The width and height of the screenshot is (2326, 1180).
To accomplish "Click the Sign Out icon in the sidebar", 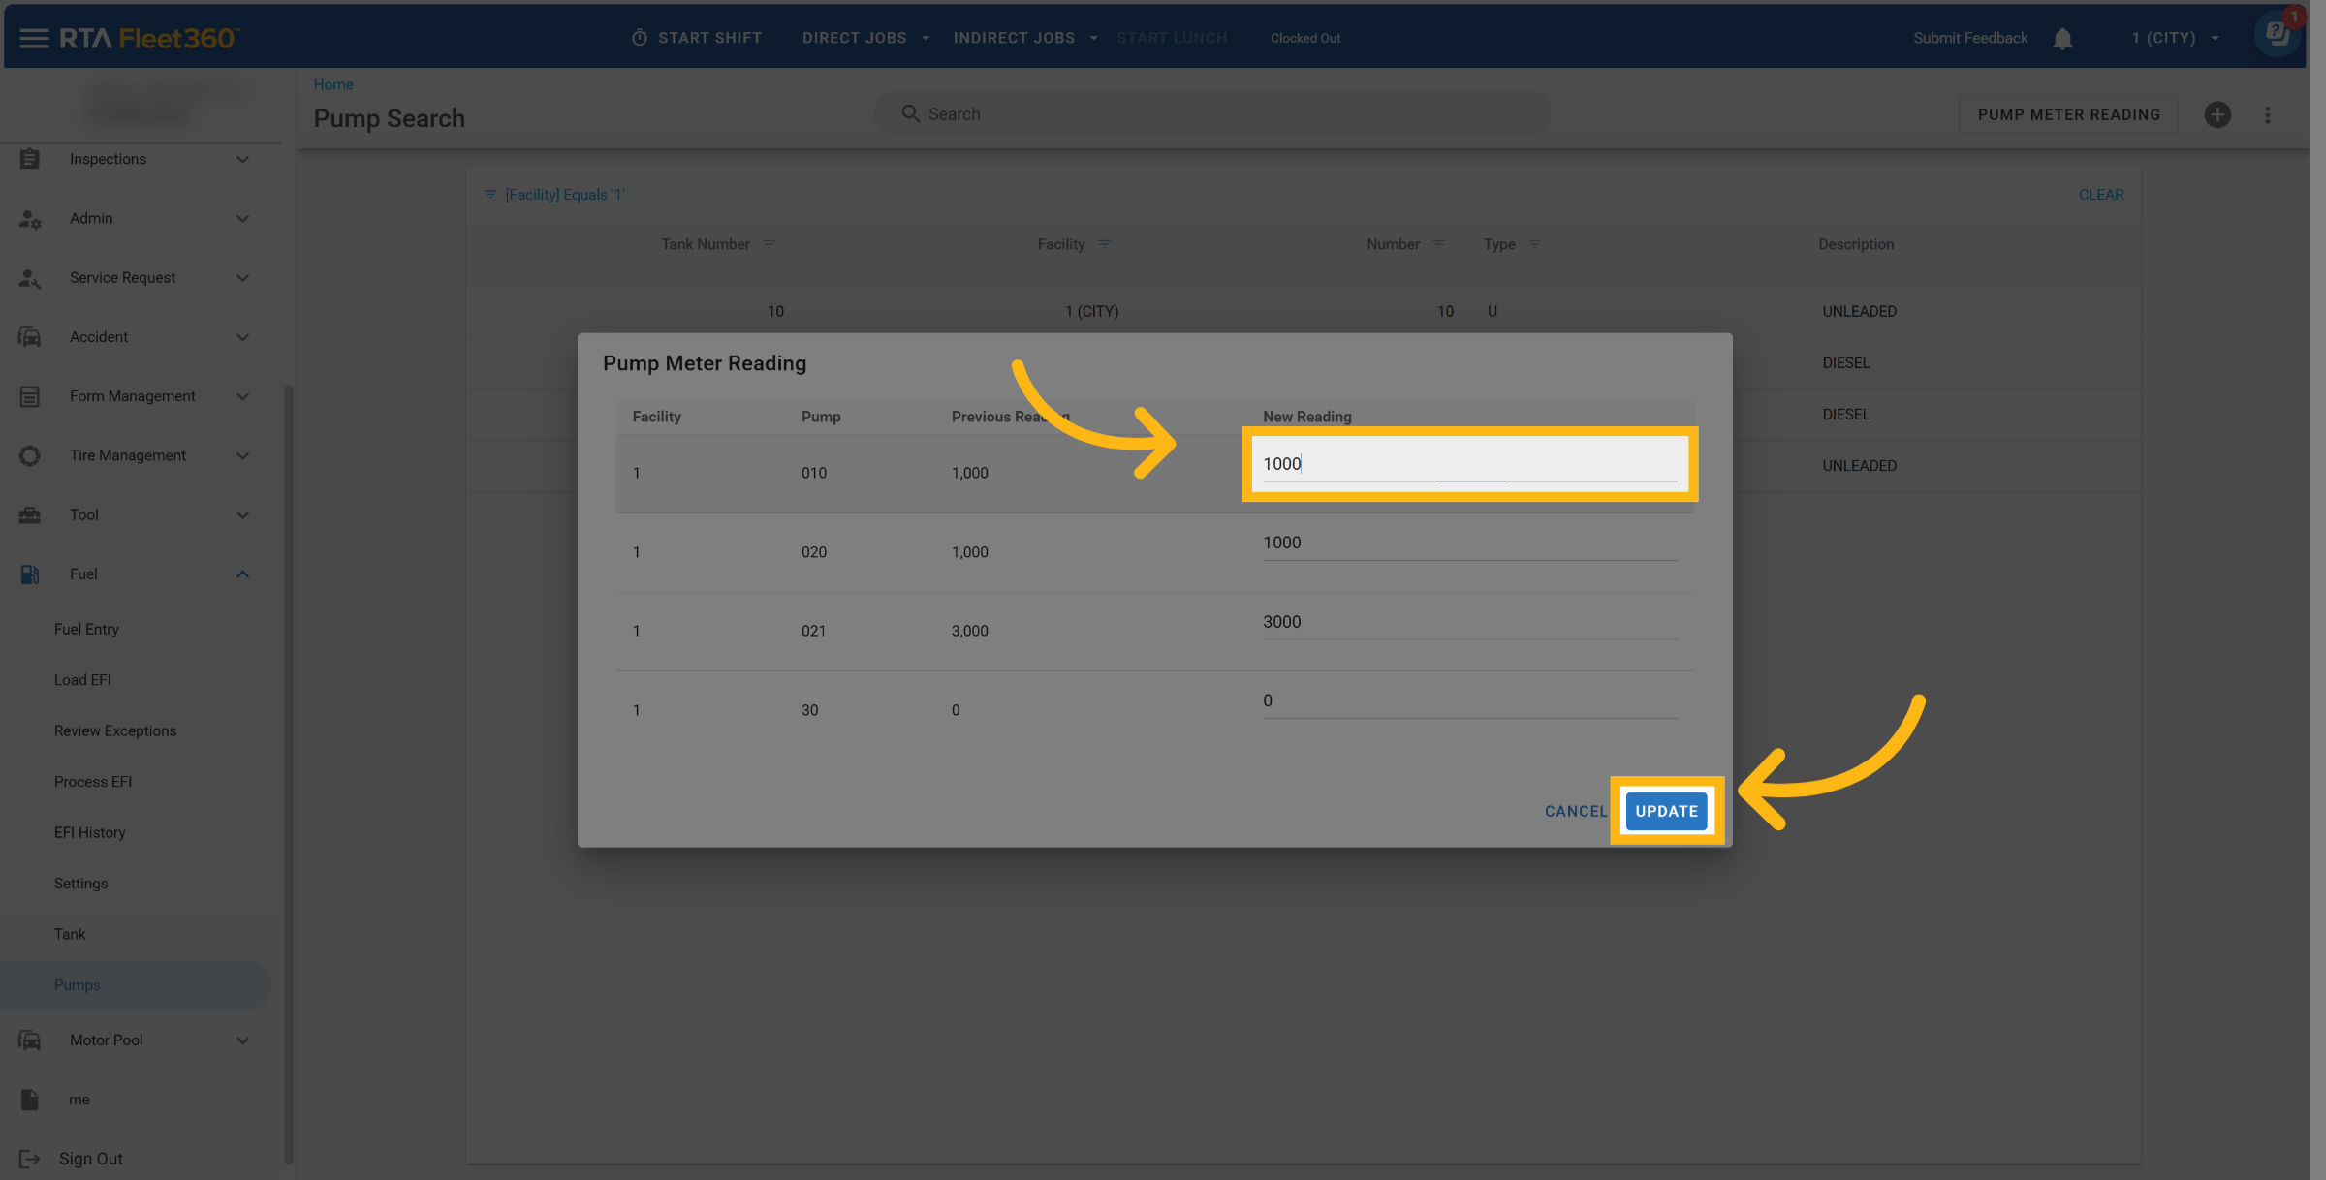I will pyautogui.click(x=29, y=1159).
